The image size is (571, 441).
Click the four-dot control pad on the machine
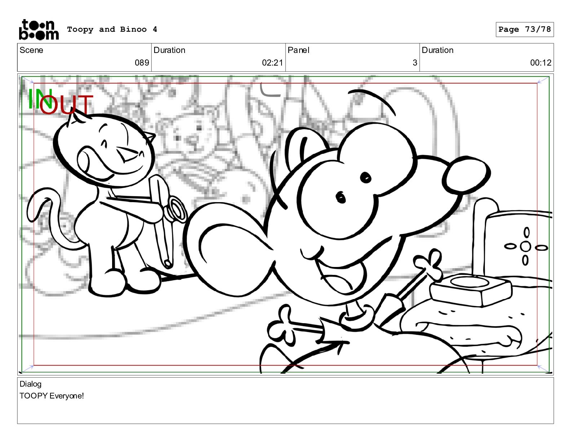[526, 247]
